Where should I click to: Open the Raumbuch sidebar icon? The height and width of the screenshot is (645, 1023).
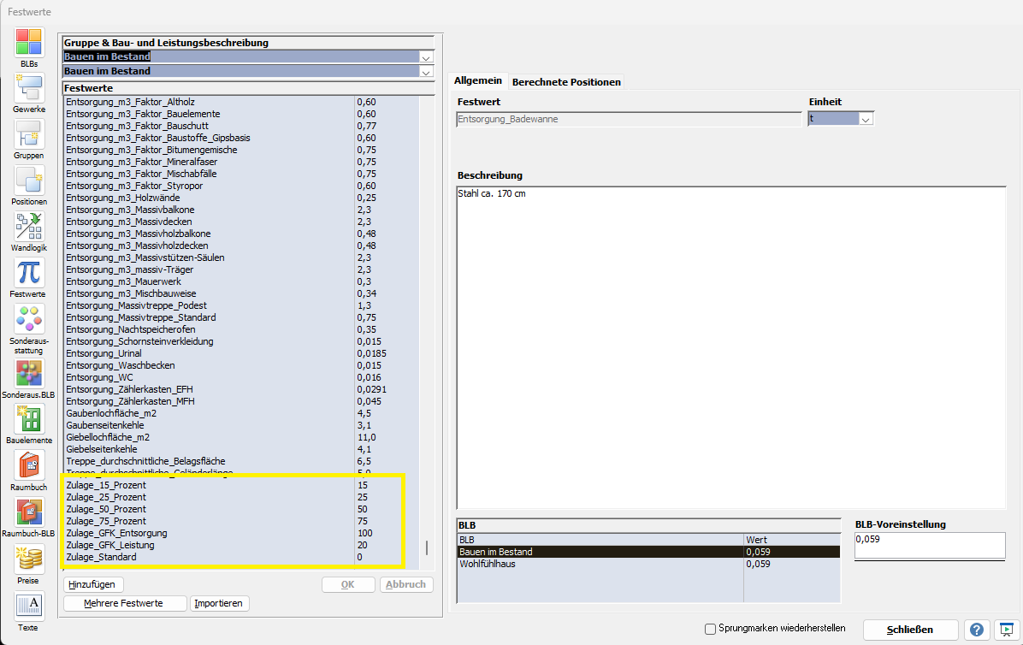click(x=29, y=465)
